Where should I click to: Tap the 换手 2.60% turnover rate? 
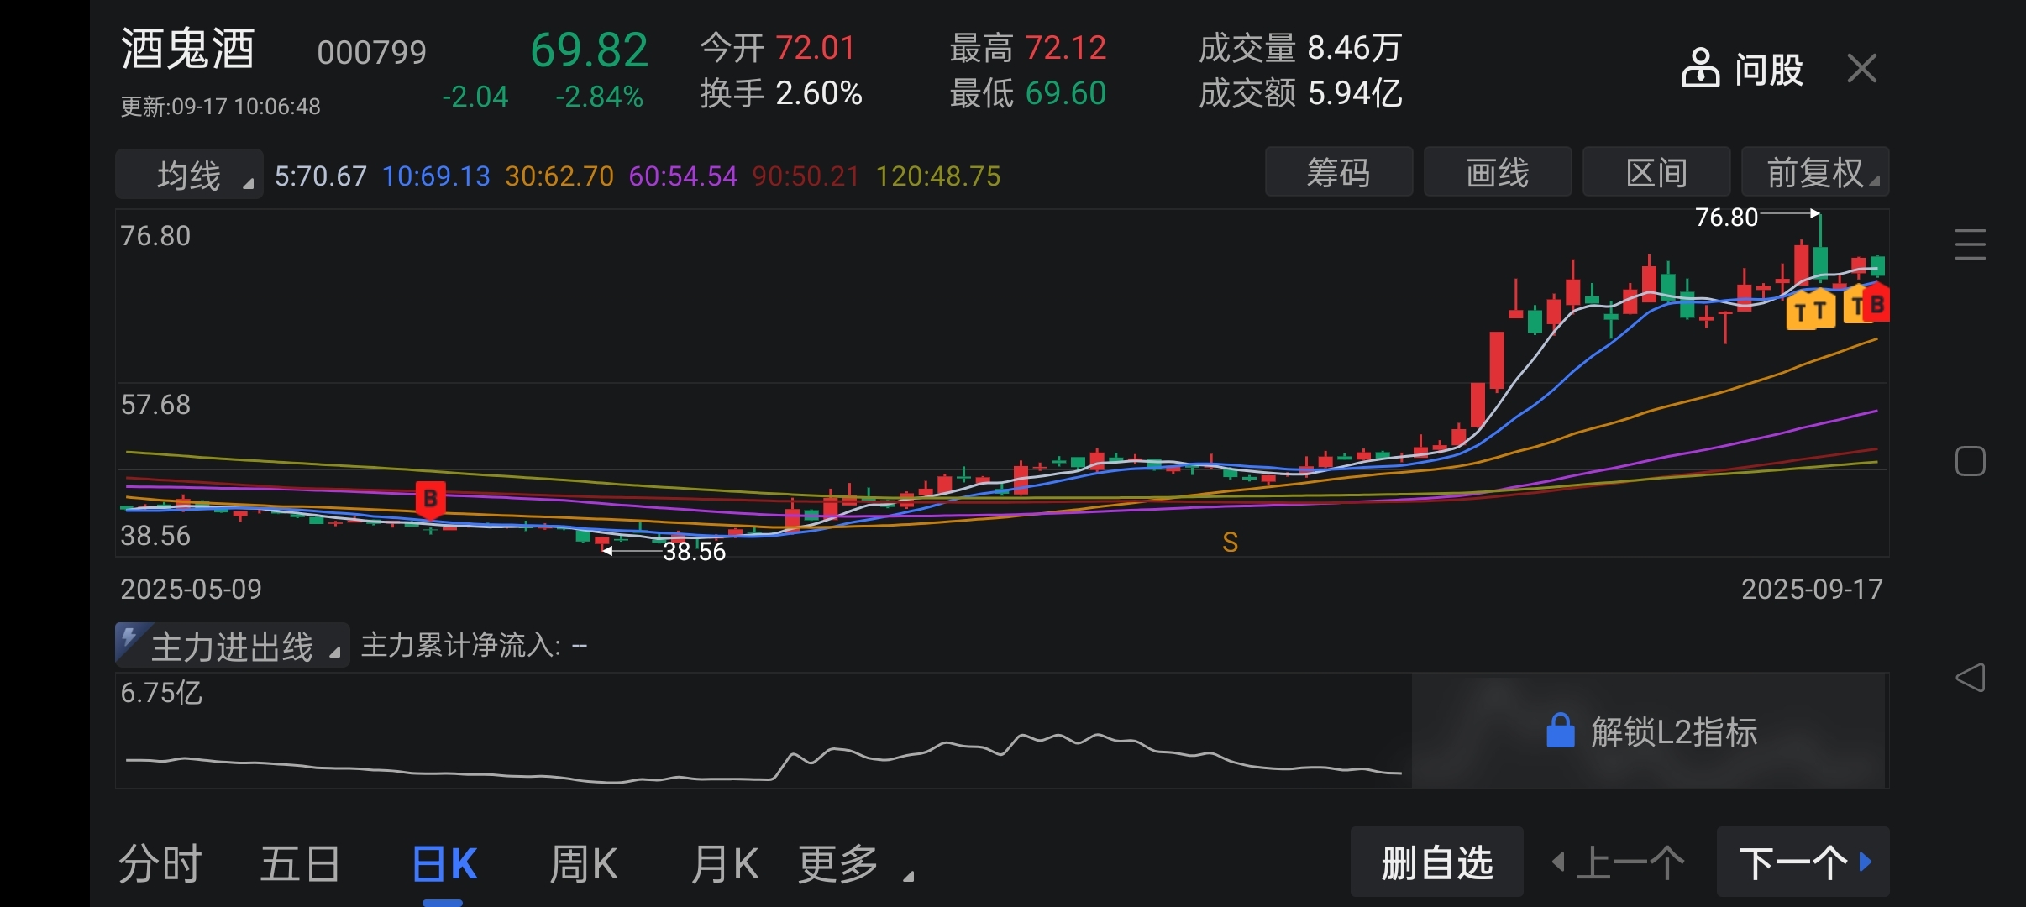(781, 93)
